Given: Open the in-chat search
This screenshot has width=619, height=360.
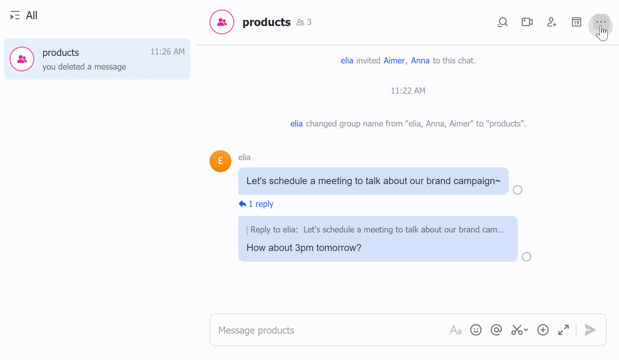Looking at the screenshot, I should pyautogui.click(x=502, y=22).
